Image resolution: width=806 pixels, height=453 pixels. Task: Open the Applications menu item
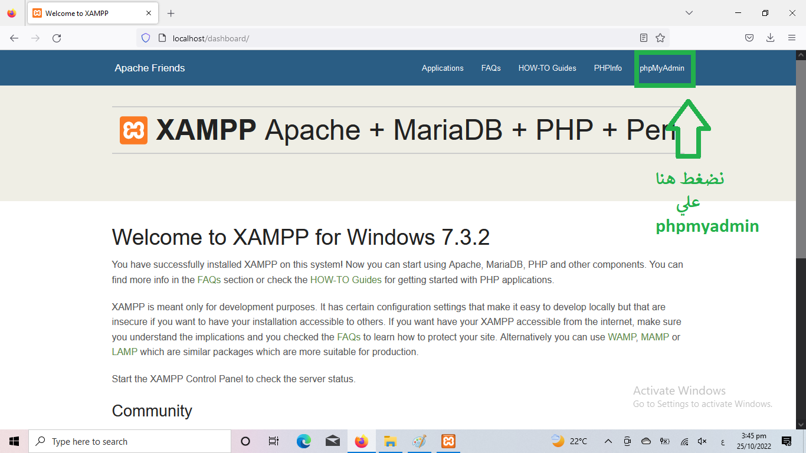click(443, 68)
